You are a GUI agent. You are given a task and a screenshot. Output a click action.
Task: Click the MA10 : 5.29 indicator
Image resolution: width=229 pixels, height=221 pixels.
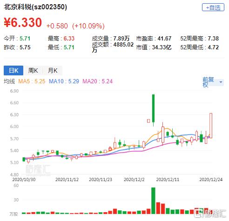[x=64, y=81]
